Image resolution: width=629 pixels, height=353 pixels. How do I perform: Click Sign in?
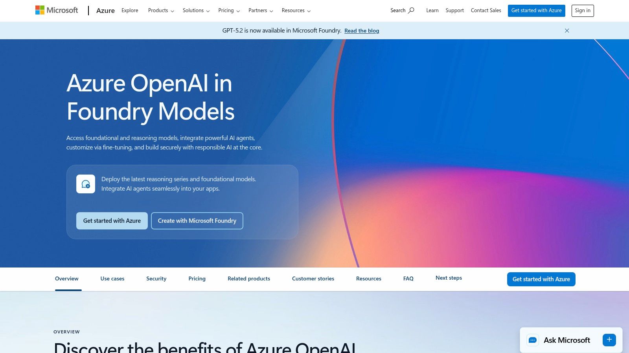tap(582, 11)
